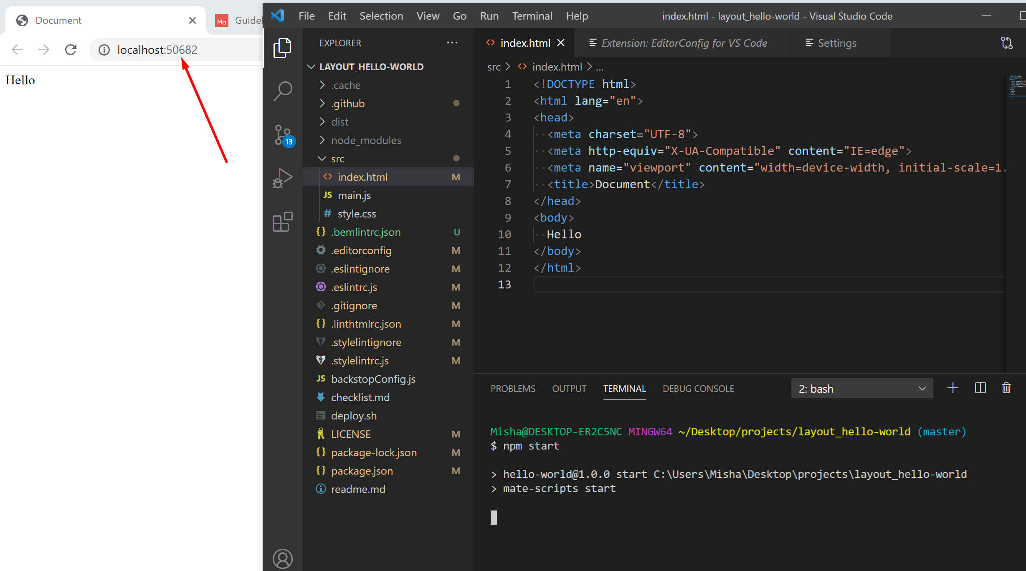Viewport: 1026px width, 571px height.
Task: Place cursor on empty line 13
Action: (768, 285)
